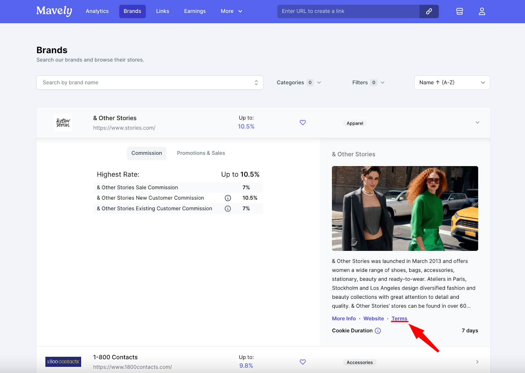
Task: Click info icon for New Customer Commission
Action: pyautogui.click(x=228, y=198)
